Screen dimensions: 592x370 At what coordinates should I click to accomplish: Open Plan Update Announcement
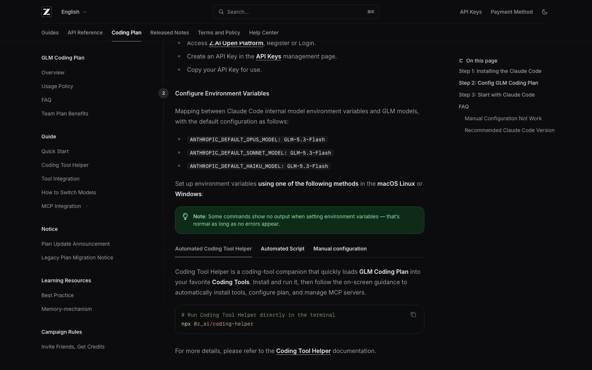point(75,244)
